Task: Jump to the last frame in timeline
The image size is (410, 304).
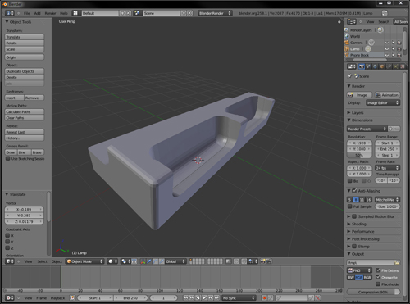Action: pyautogui.click(x=216, y=297)
